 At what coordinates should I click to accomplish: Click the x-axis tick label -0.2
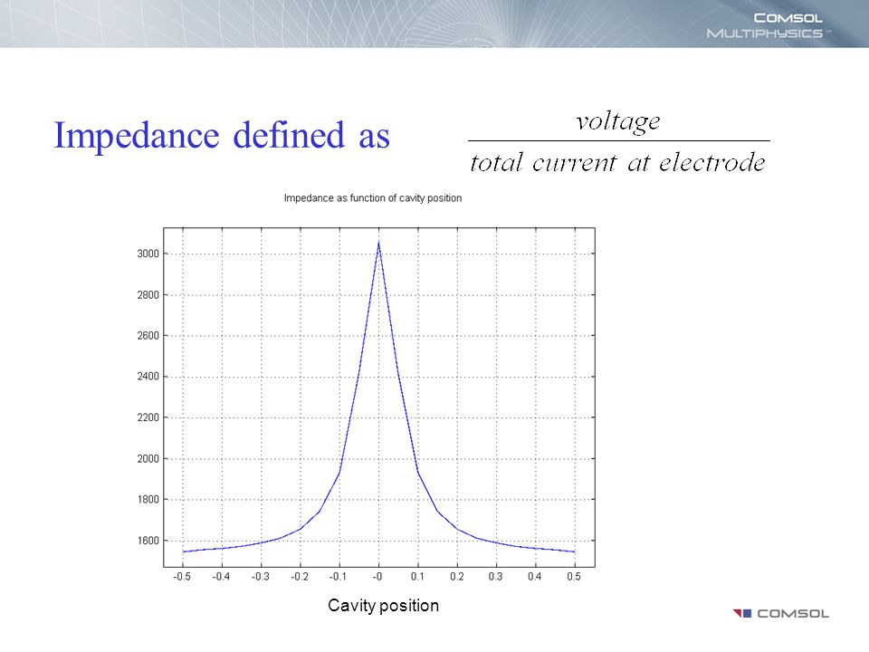click(300, 577)
